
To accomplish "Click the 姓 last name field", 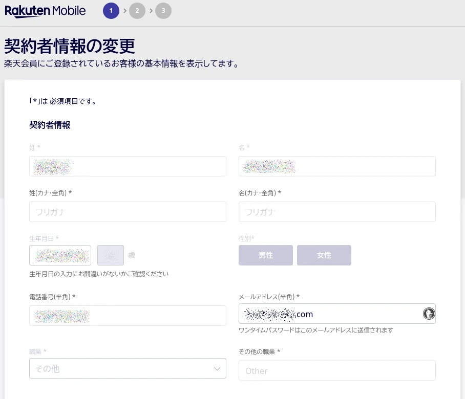I will (128, 166).
